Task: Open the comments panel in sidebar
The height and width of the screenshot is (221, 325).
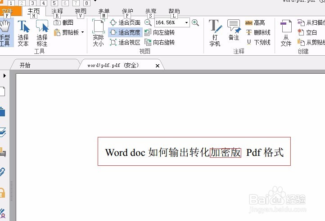Action: [x=3, y=153]
